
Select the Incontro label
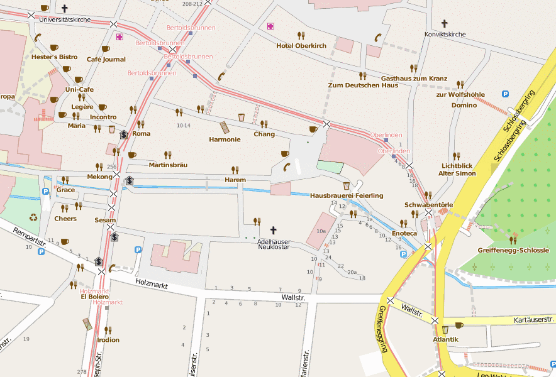103,117
